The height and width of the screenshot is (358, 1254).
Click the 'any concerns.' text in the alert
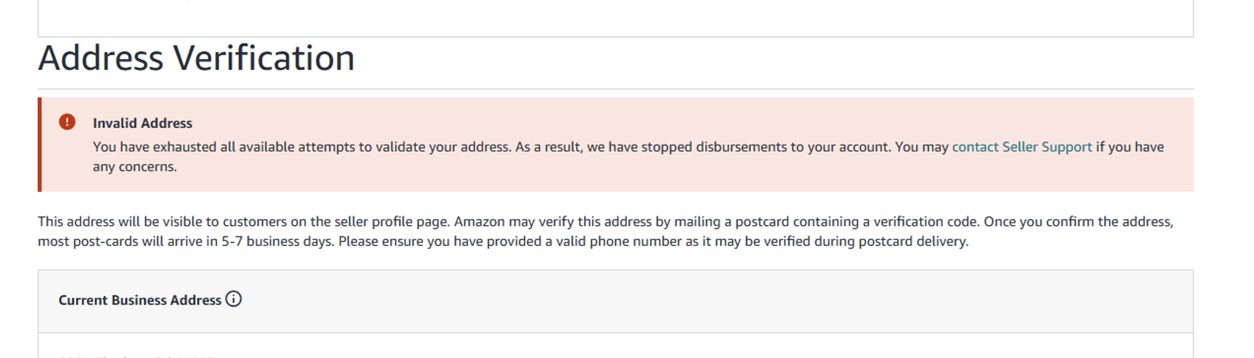[x=135, y=167]
